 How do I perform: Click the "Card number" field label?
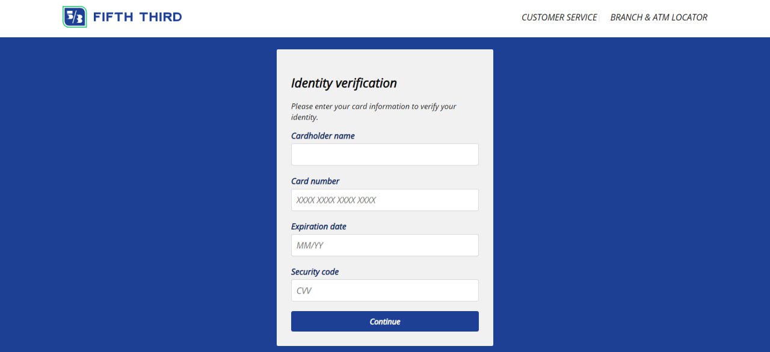point(315,181)
